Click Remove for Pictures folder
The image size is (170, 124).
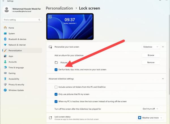[x=151, y=62]
